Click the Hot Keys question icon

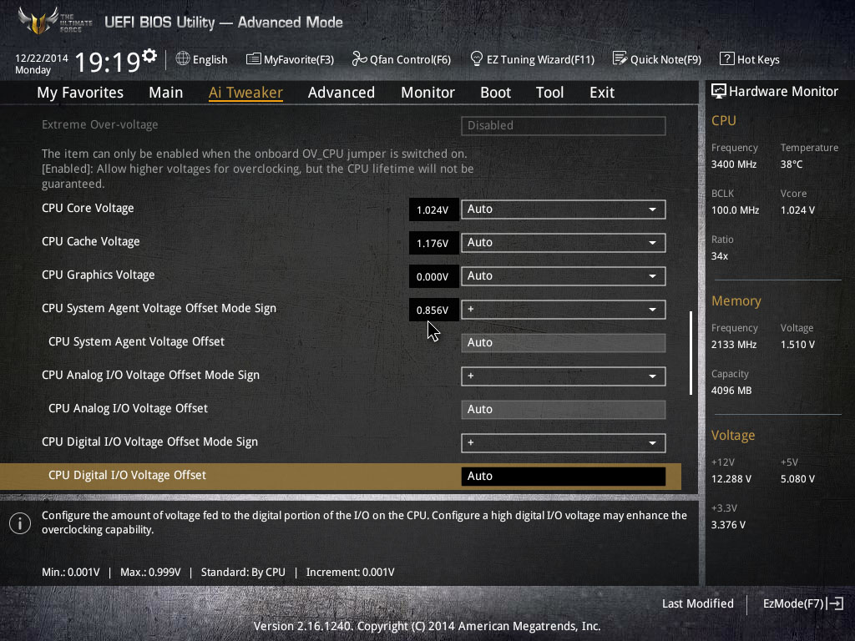[727, 59]
